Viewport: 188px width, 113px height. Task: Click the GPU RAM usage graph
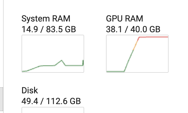(137, 54)
